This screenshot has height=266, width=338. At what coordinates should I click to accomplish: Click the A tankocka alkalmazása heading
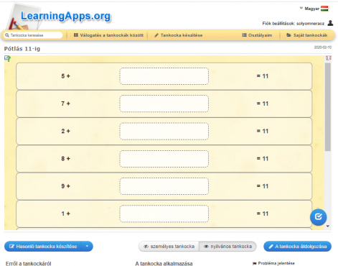[164, 264]
